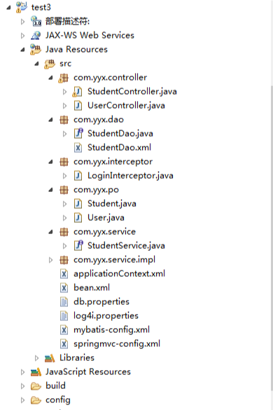
Task: Click the Libraries books icon
Action: (50, 357)
